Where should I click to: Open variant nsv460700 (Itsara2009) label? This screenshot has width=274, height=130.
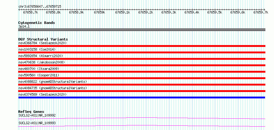39,69
